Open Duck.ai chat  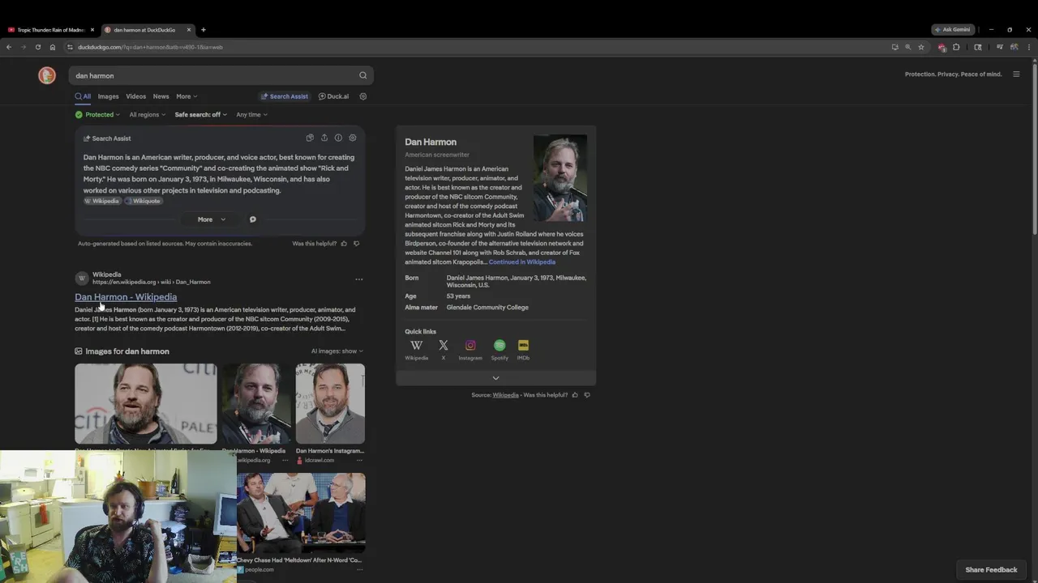[x=333, y=96]
